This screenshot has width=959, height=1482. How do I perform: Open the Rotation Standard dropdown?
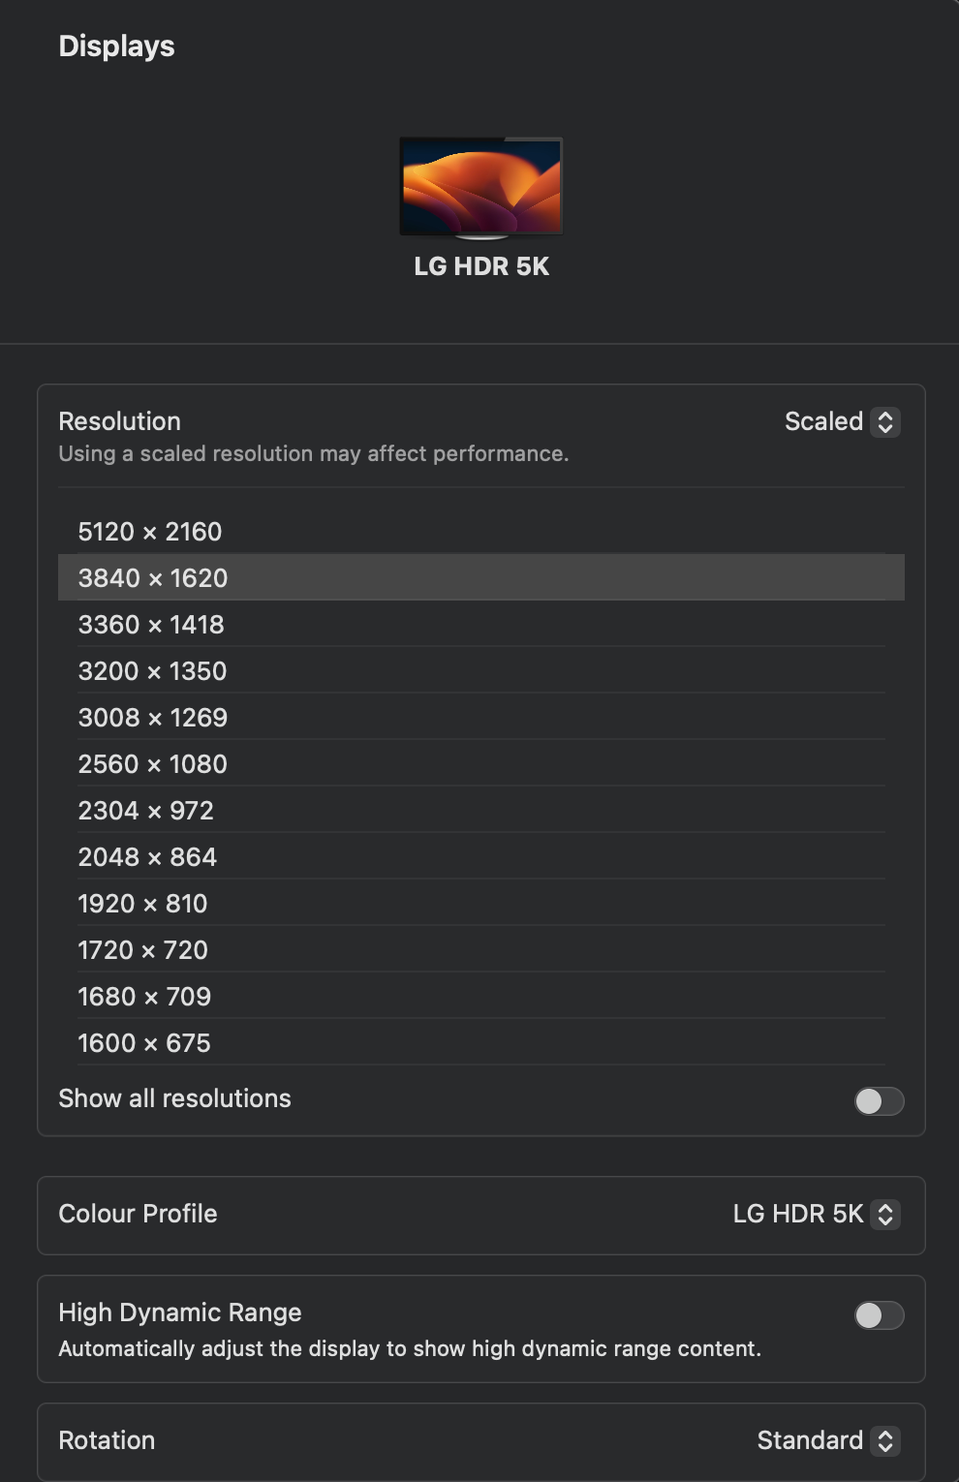pos(827,1441)
